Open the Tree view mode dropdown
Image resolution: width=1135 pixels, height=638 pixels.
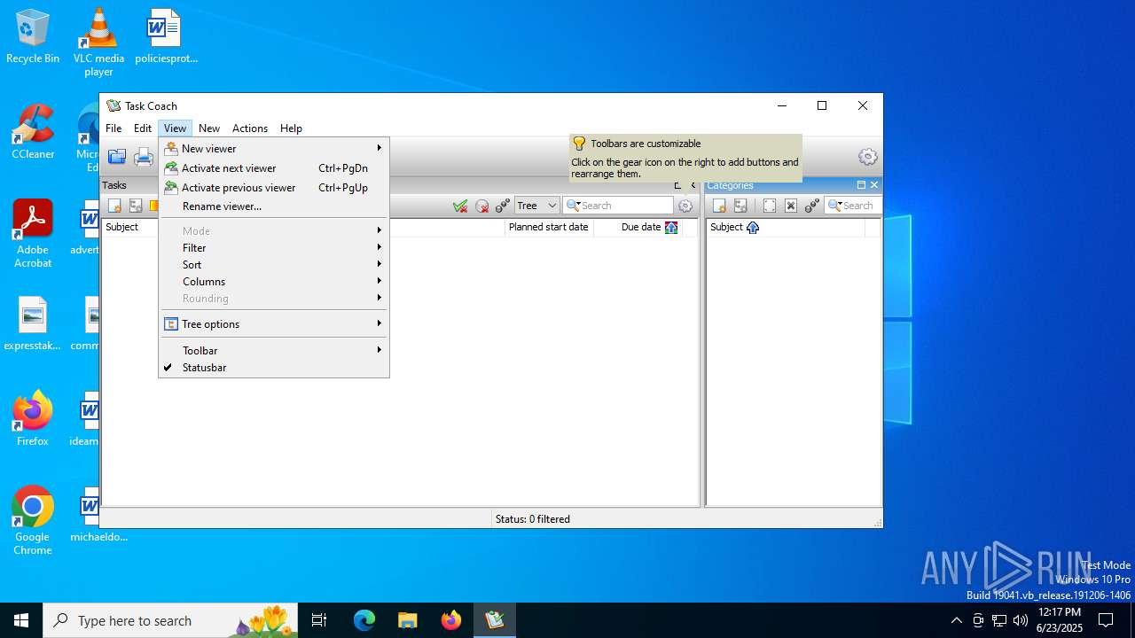point(536,206)
